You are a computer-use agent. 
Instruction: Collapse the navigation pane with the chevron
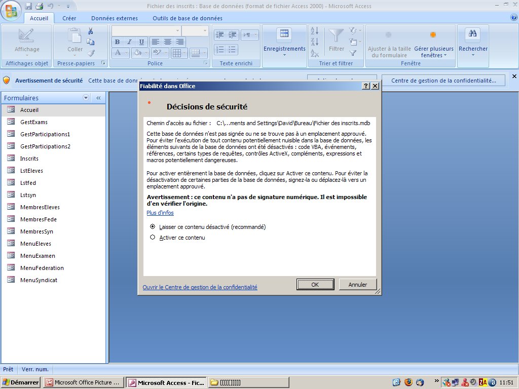click(98, 98)
